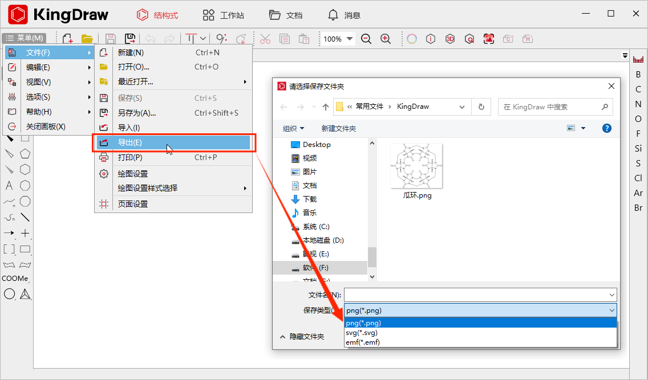Open the 消息 notifications tab

click(x=344, y=15)
